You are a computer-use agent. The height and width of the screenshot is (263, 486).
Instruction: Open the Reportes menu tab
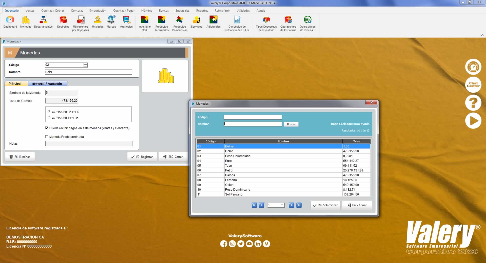point(202,11)
